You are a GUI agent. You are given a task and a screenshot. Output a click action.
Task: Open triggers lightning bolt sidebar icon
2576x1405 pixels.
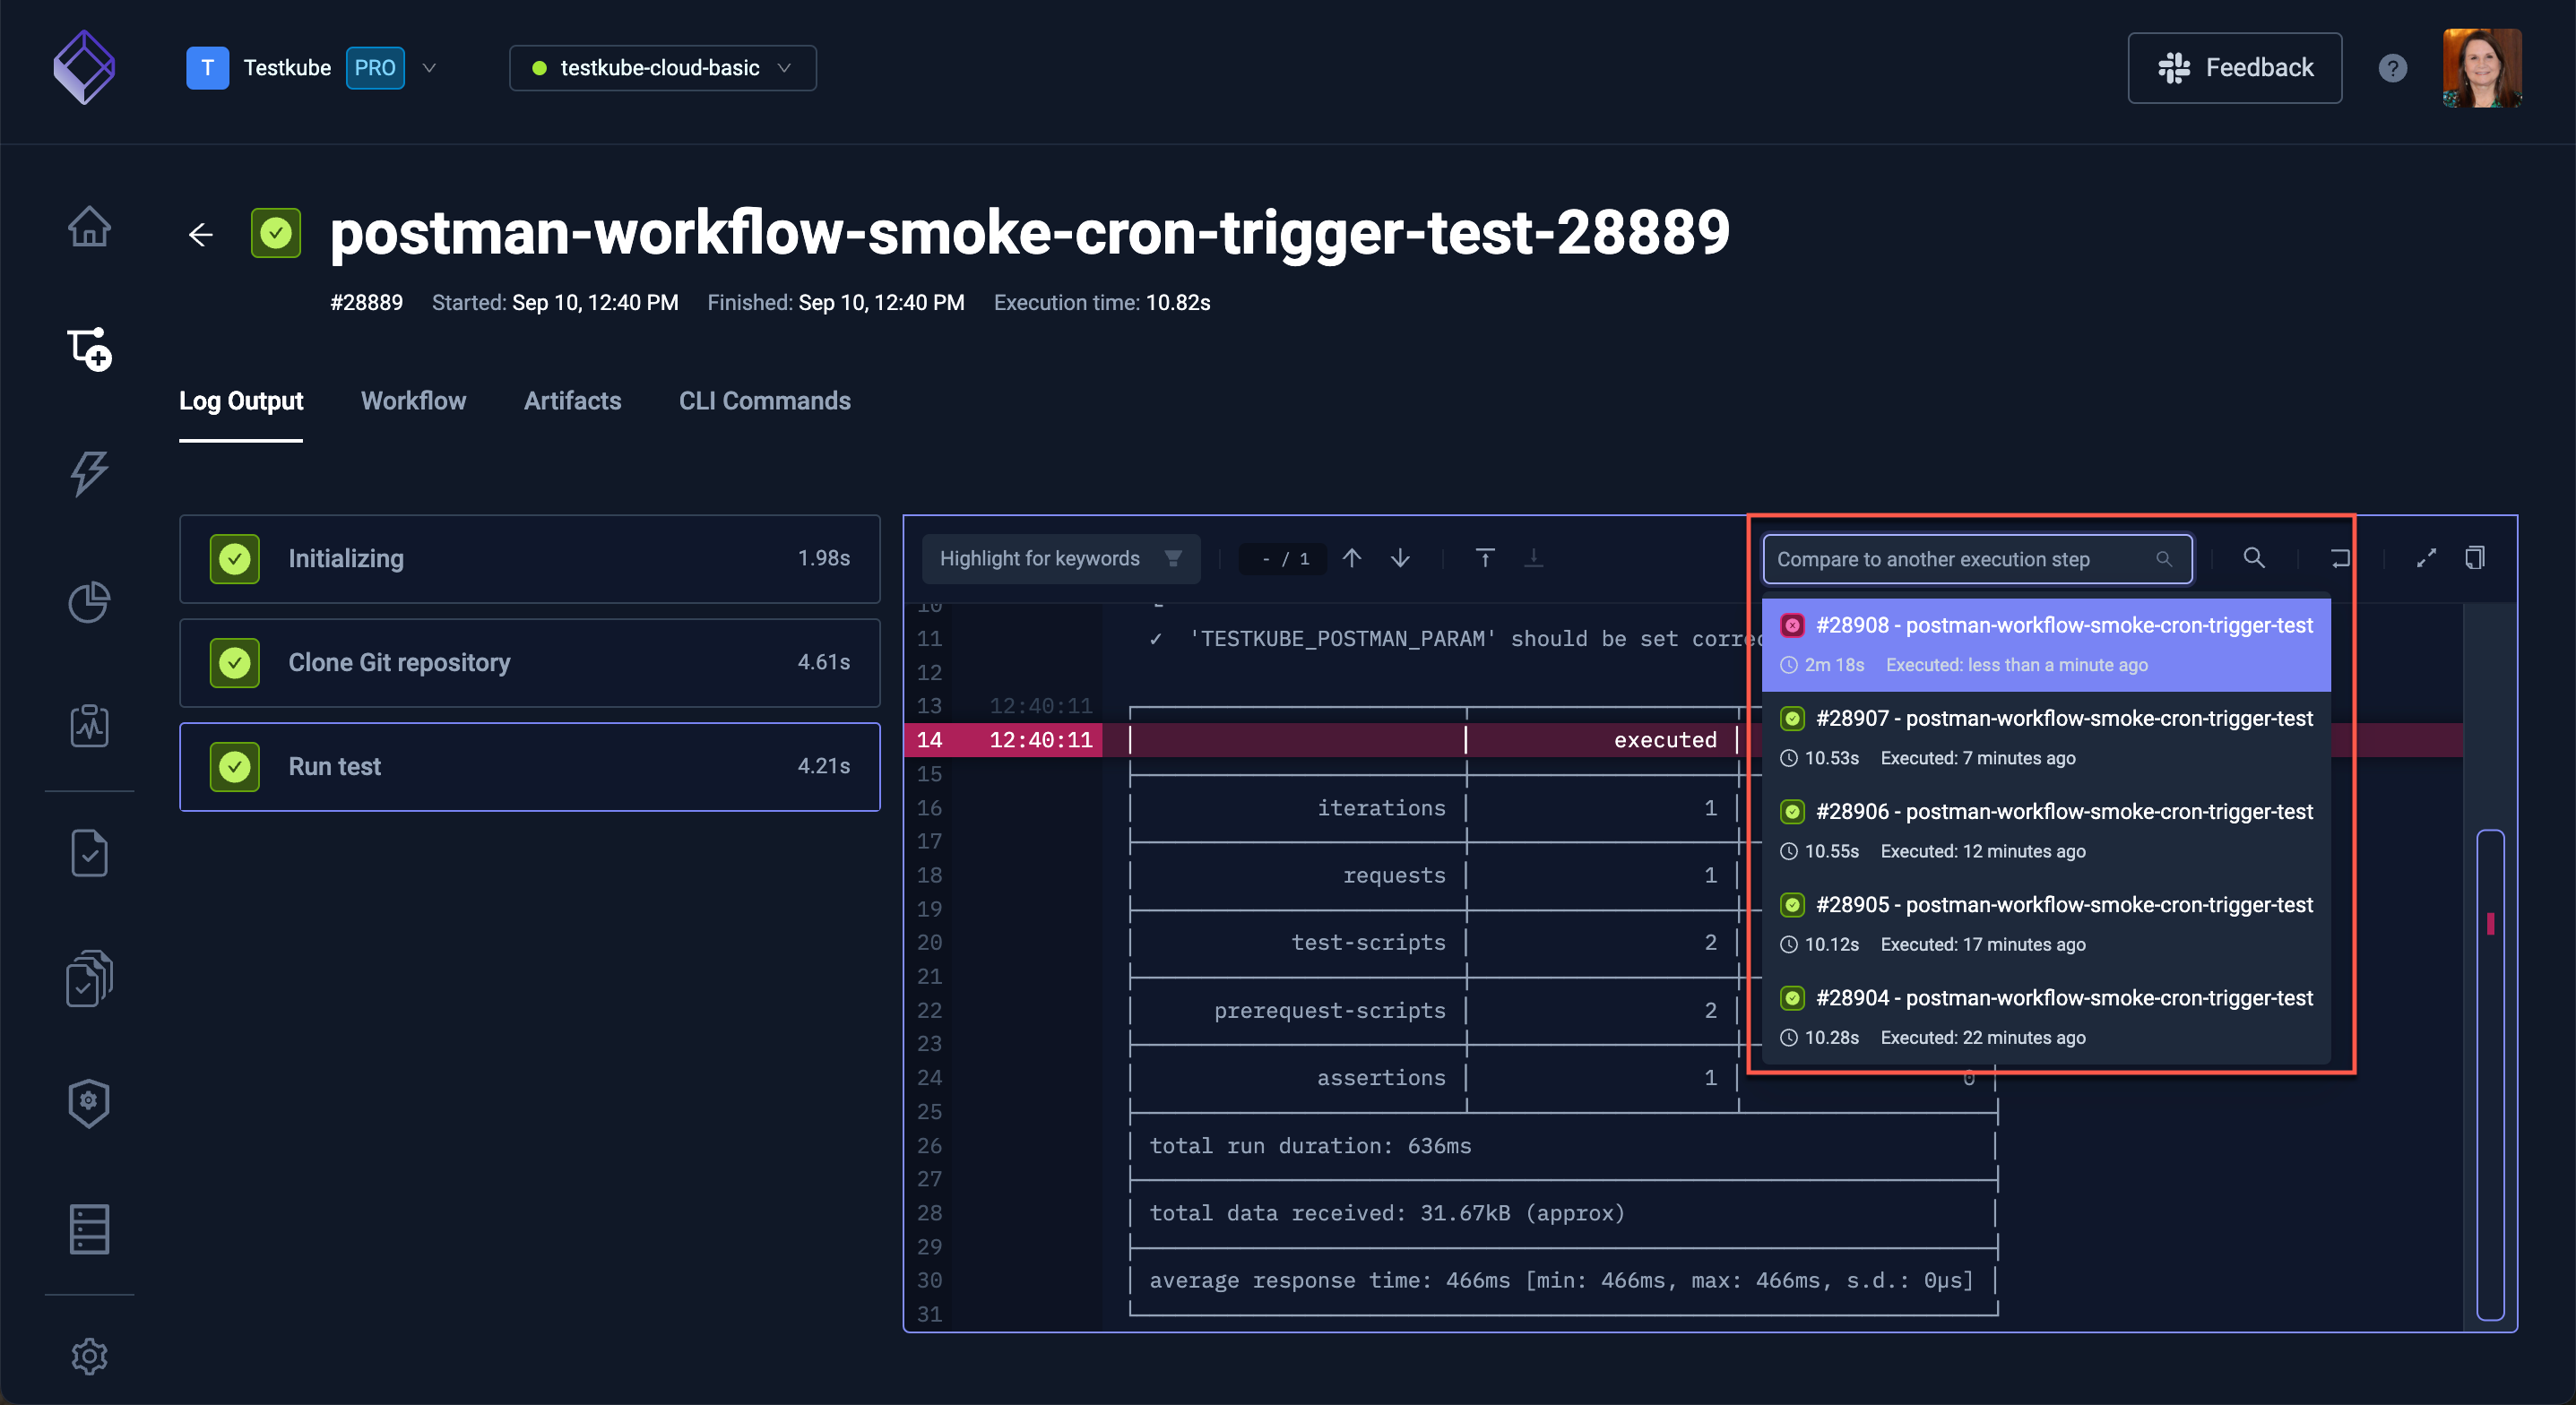(x=89, y=473)
